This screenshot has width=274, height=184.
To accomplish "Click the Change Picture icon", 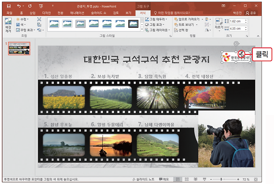I will (x=39, y=25).
